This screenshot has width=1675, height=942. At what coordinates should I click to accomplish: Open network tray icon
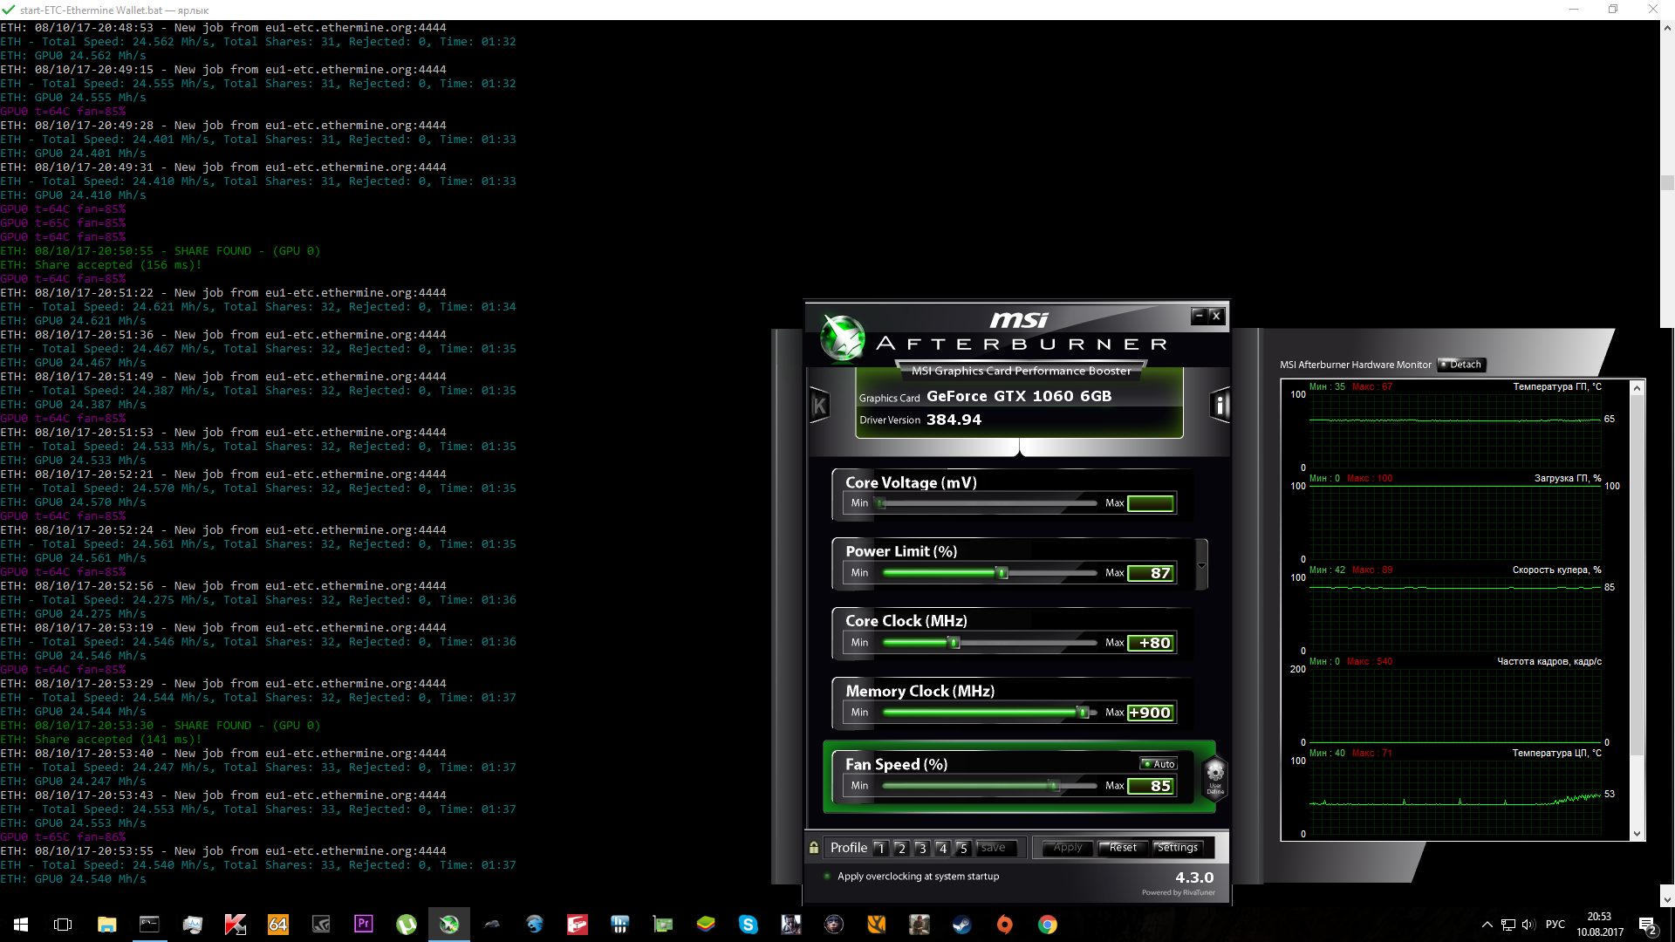tap(1507, 925)
